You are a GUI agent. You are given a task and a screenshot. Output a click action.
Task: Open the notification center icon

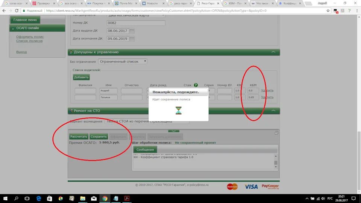[353, 198]
